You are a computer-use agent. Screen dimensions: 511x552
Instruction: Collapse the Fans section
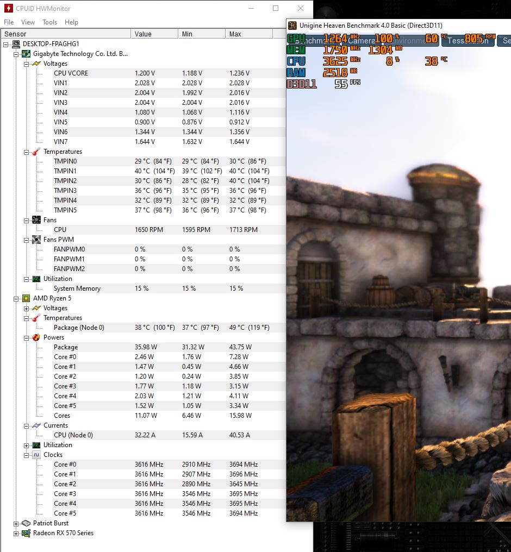coord(26,221)
